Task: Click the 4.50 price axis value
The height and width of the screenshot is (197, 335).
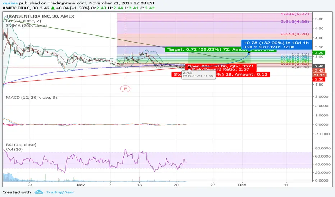Action: pos(319,28)
